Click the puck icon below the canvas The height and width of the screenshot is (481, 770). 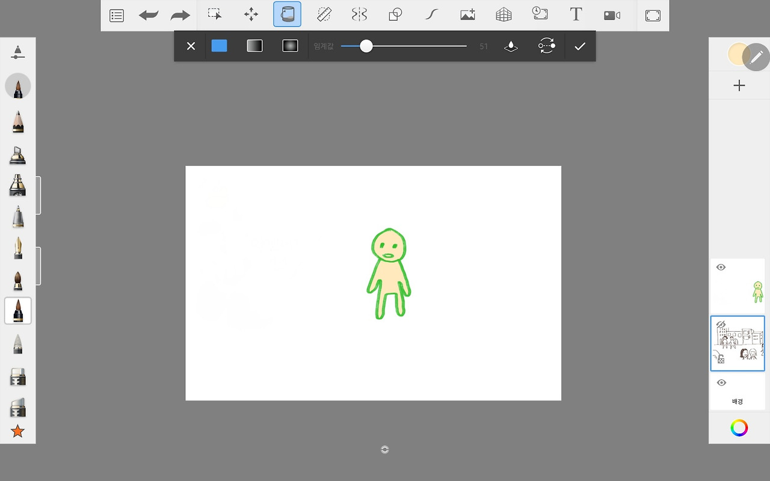[385, 450]
